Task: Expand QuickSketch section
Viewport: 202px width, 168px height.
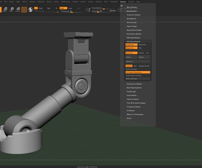Action: tap(131, 18)
